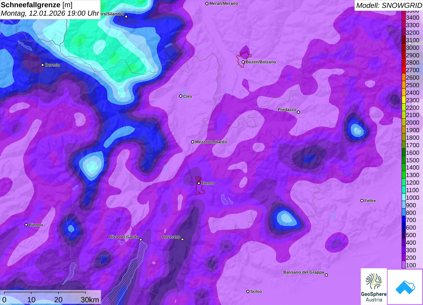
Task: Select the 400 legend color swatch
Action: [404, 242]
